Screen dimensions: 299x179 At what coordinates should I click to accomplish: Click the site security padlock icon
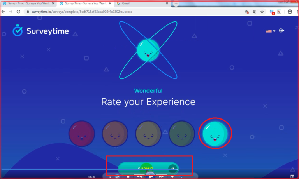pos(28,12)
